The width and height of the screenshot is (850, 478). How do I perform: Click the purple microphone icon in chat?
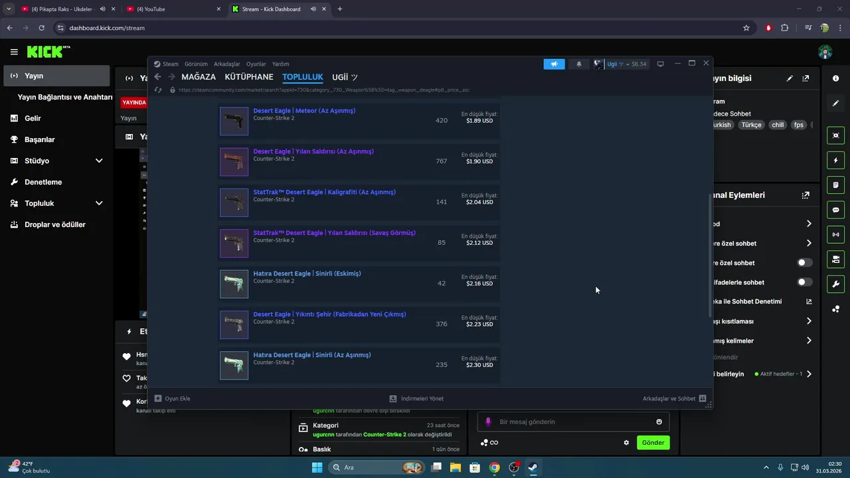[x=488, y=422]
